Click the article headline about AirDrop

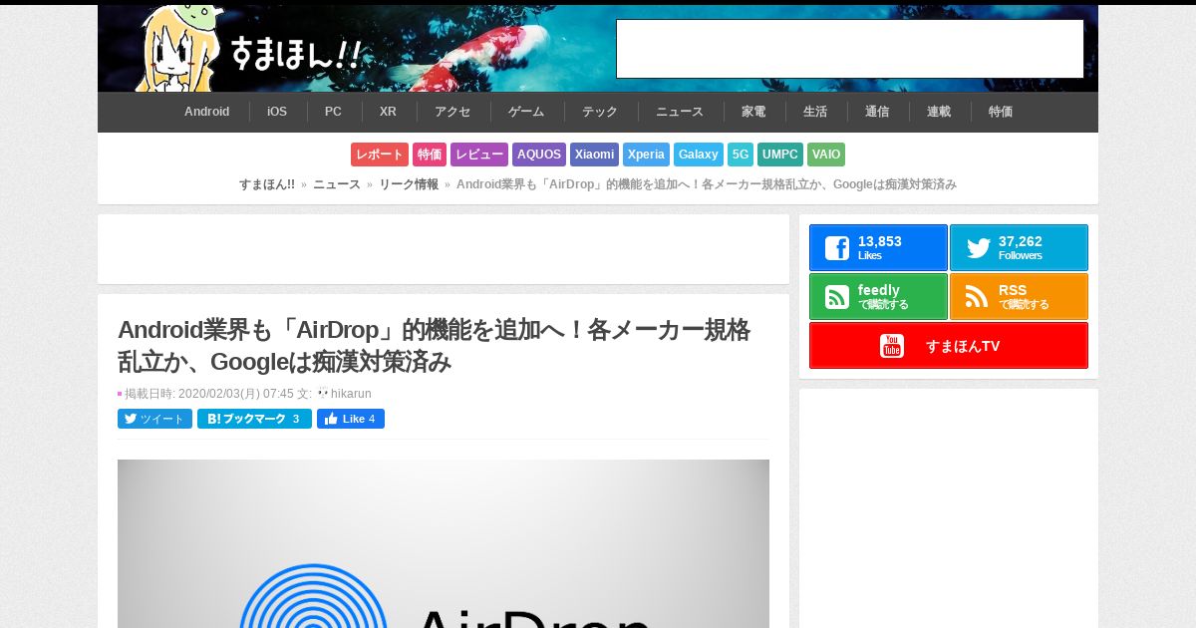[x=434, y=345]
